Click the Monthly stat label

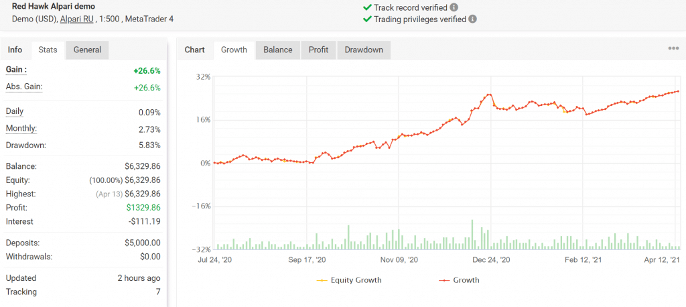point(21,129)
